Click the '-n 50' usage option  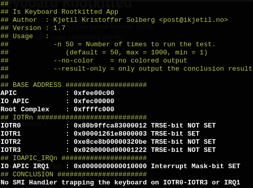[64, 44]
